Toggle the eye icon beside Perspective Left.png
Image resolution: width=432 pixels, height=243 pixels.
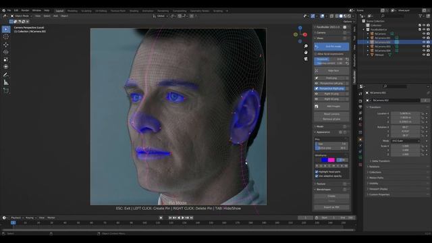pyautogui.click(x=317, y=83)
